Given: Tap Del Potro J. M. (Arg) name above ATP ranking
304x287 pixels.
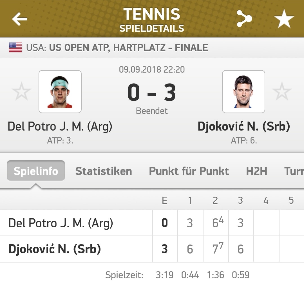Looking at the screenshot, I should click(x=60, y=127).
